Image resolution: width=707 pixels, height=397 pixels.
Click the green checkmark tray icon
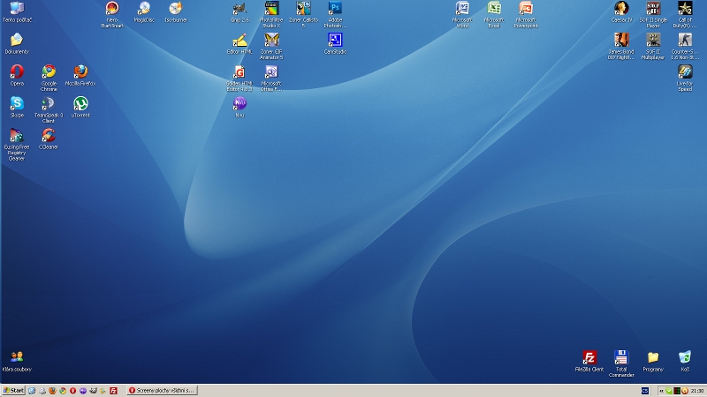click(669, 391)
